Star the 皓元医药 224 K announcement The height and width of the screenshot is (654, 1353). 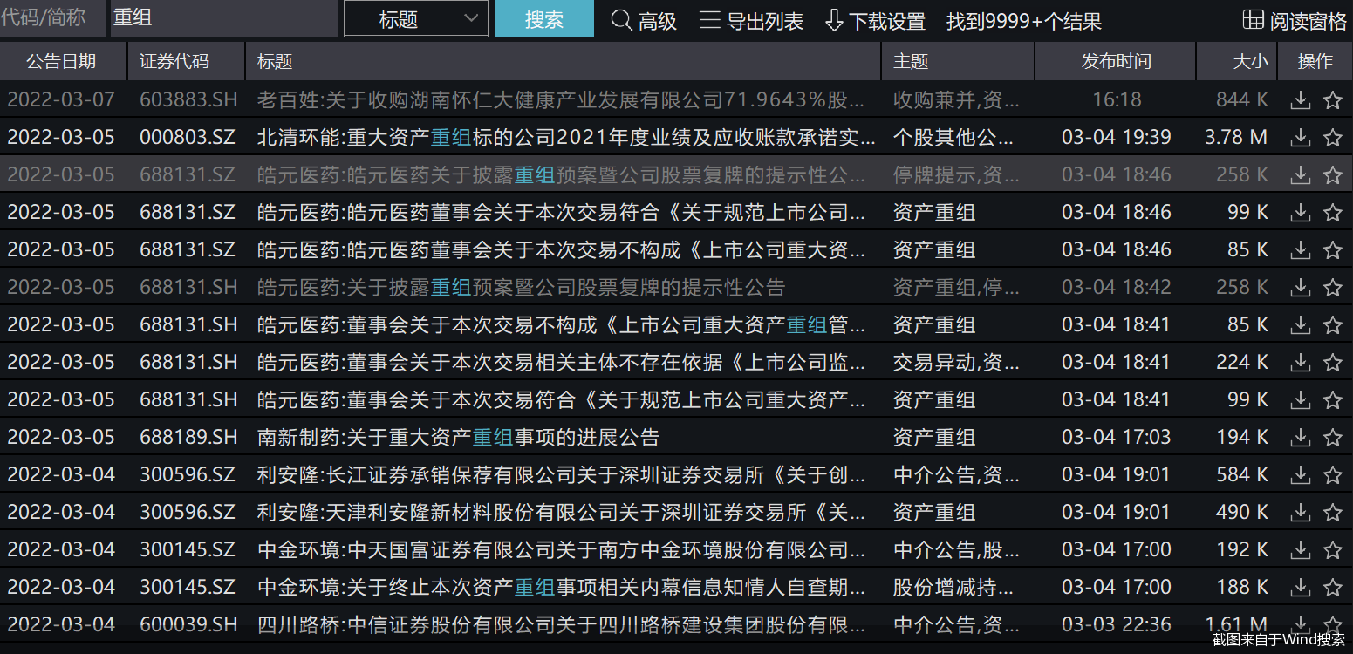pos(1332,363)
